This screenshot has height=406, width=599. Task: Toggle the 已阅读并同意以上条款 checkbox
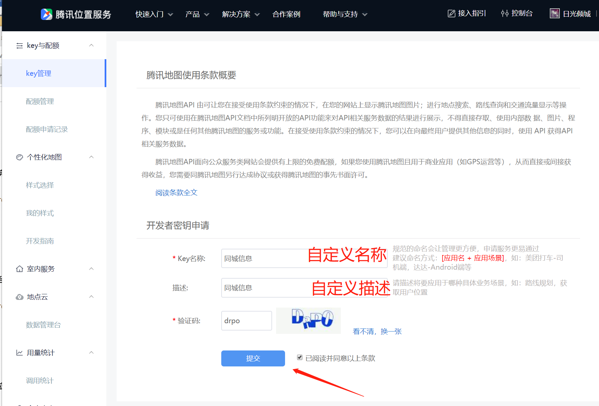point(300,357)
